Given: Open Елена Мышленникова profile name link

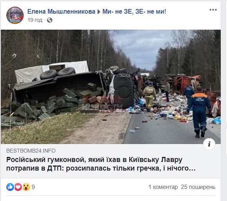Looking at the screenshot, I should (x=61, y=11).
